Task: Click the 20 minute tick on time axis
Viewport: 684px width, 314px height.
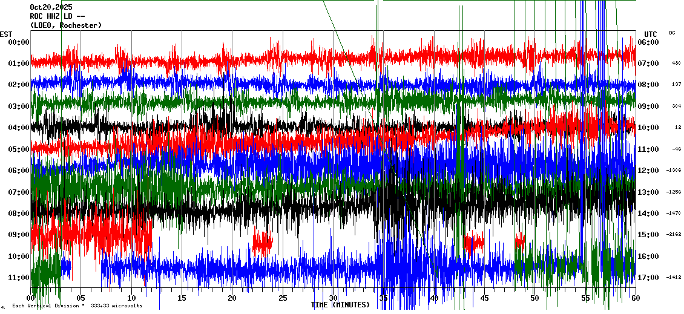Action: (232, 298)
